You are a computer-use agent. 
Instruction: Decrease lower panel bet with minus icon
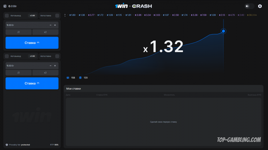click(x=51, y=66)
